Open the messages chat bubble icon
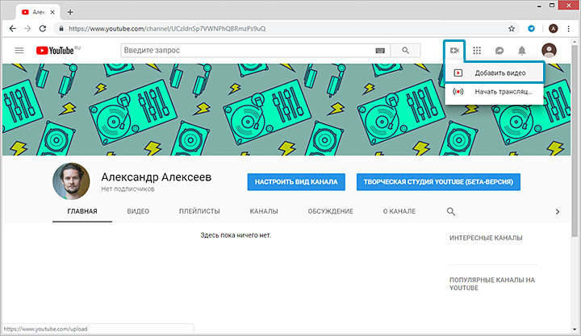This screenshot has height=336, width=581. (x=499, y=50)
